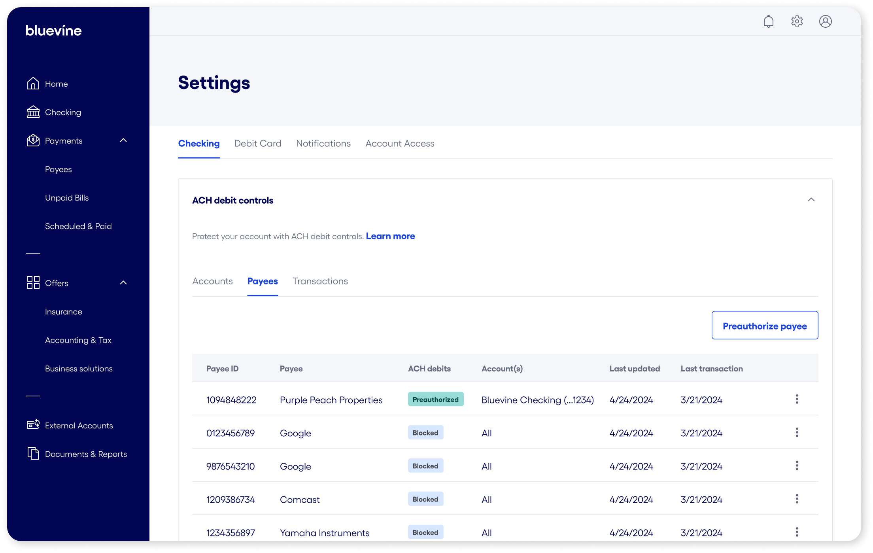This screenshot has width=873, height=553.
Task: Click the Preauthorize payee button
Action: click(765, 325)
